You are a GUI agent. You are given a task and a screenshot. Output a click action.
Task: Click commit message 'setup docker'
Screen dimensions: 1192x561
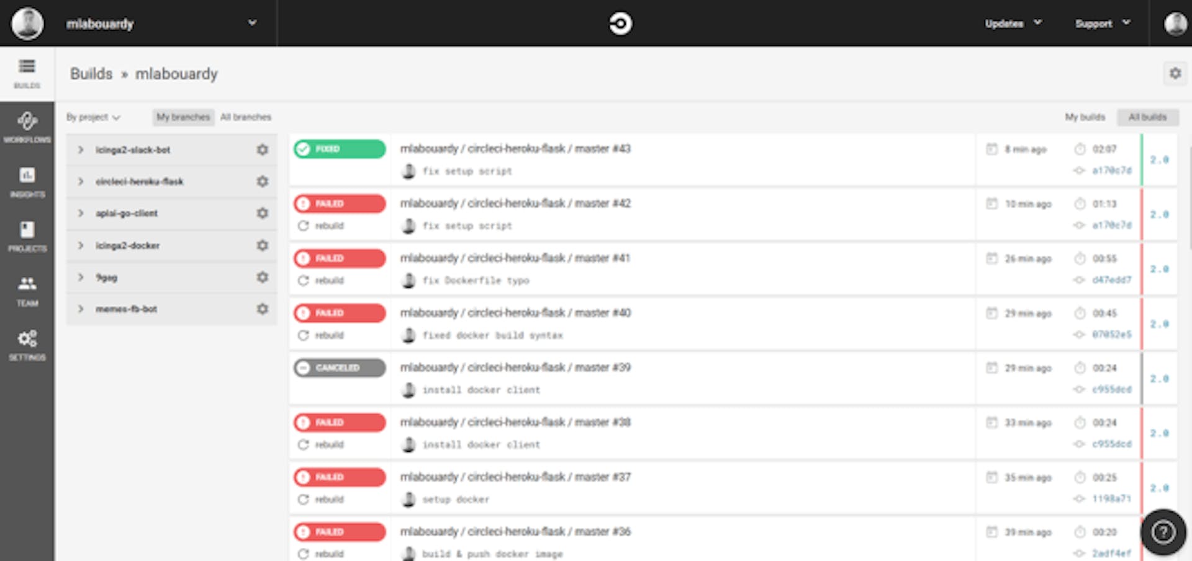(456, 499)
